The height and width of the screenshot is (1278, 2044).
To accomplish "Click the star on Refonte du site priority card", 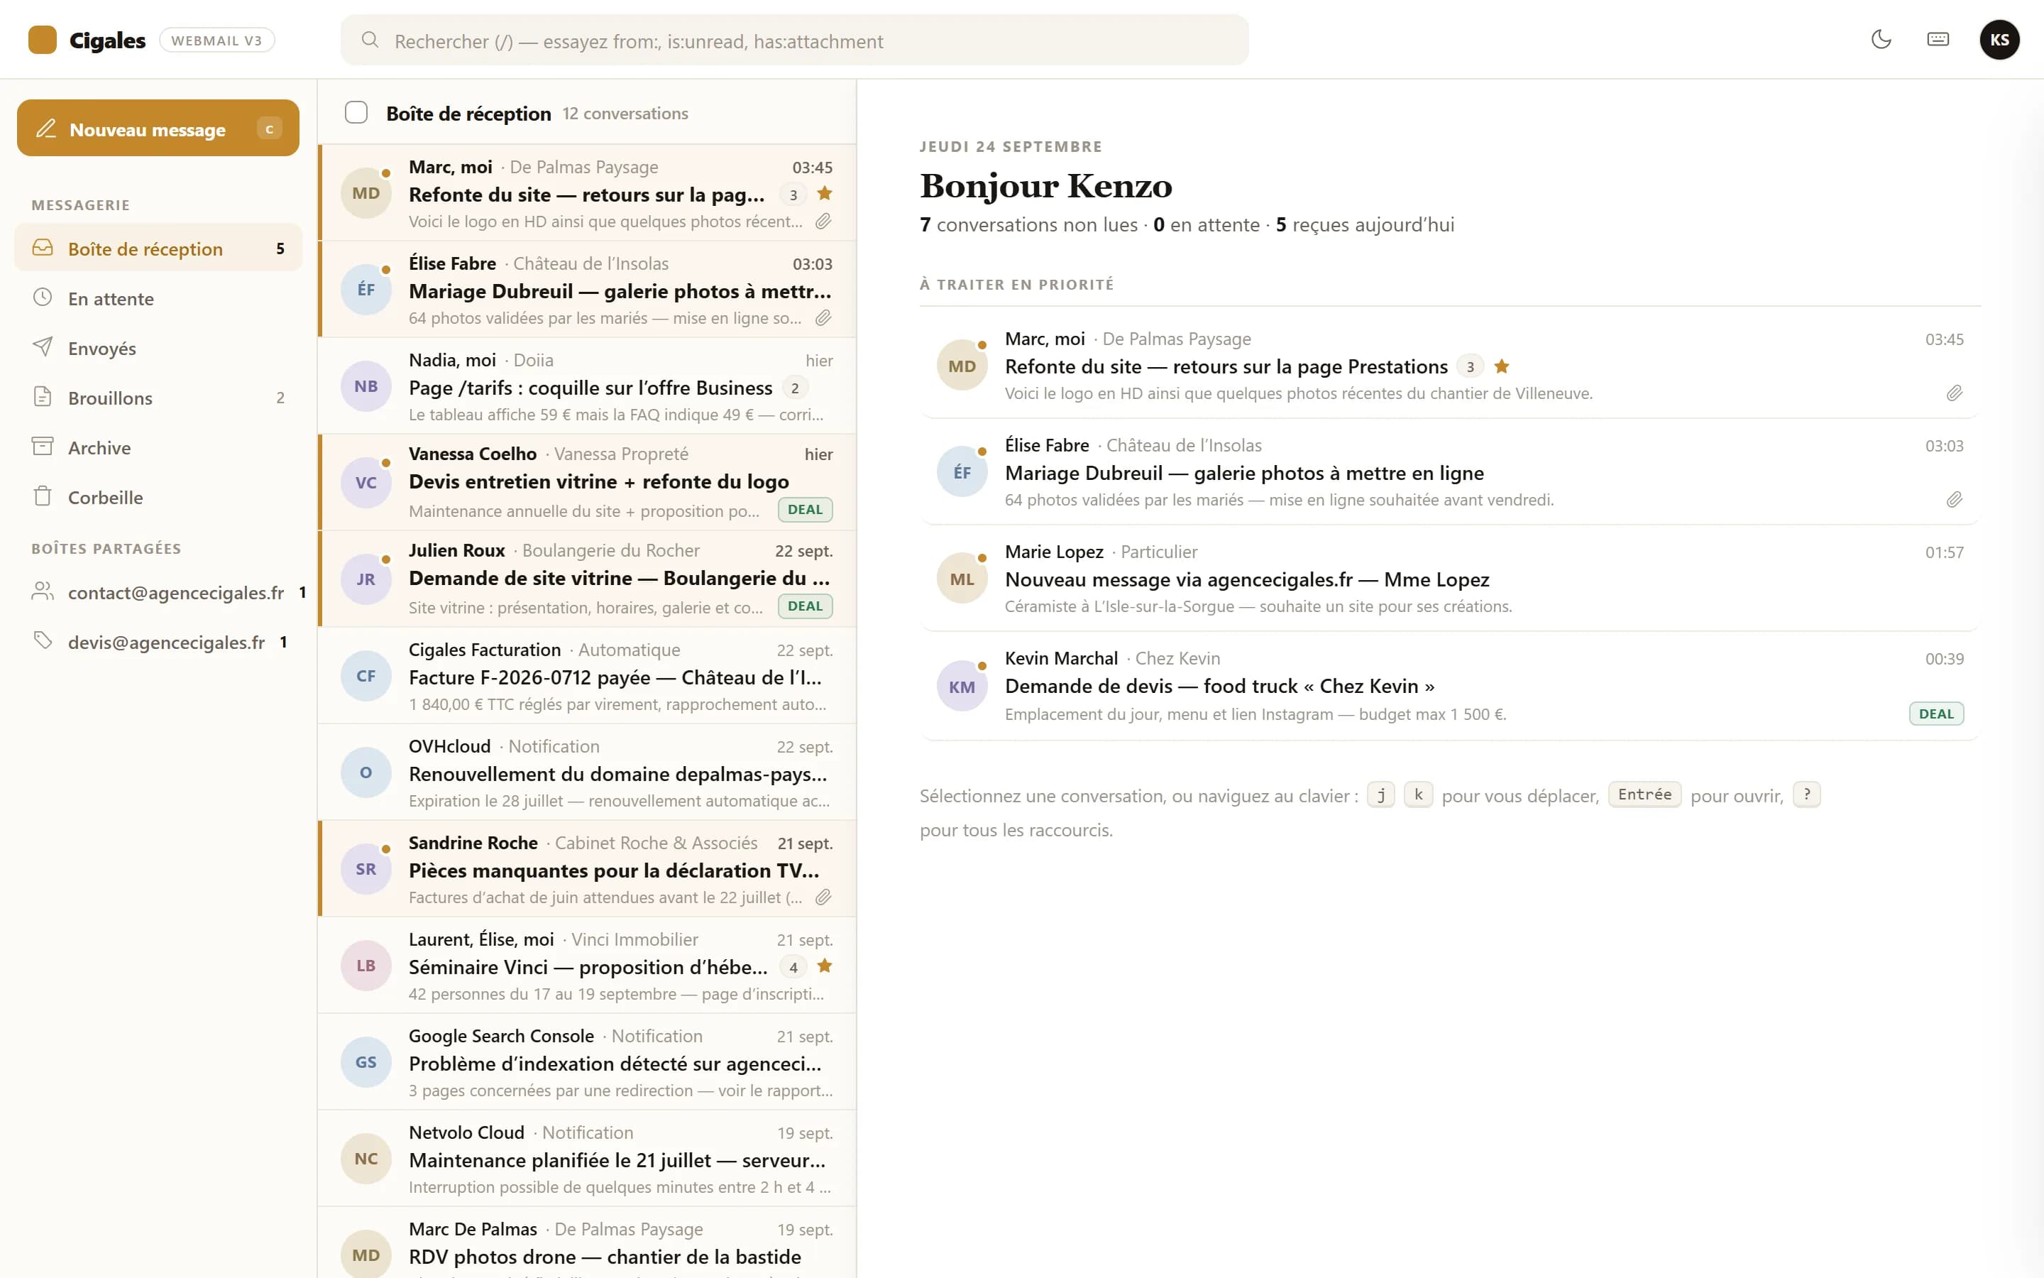I will point(1502,366).
